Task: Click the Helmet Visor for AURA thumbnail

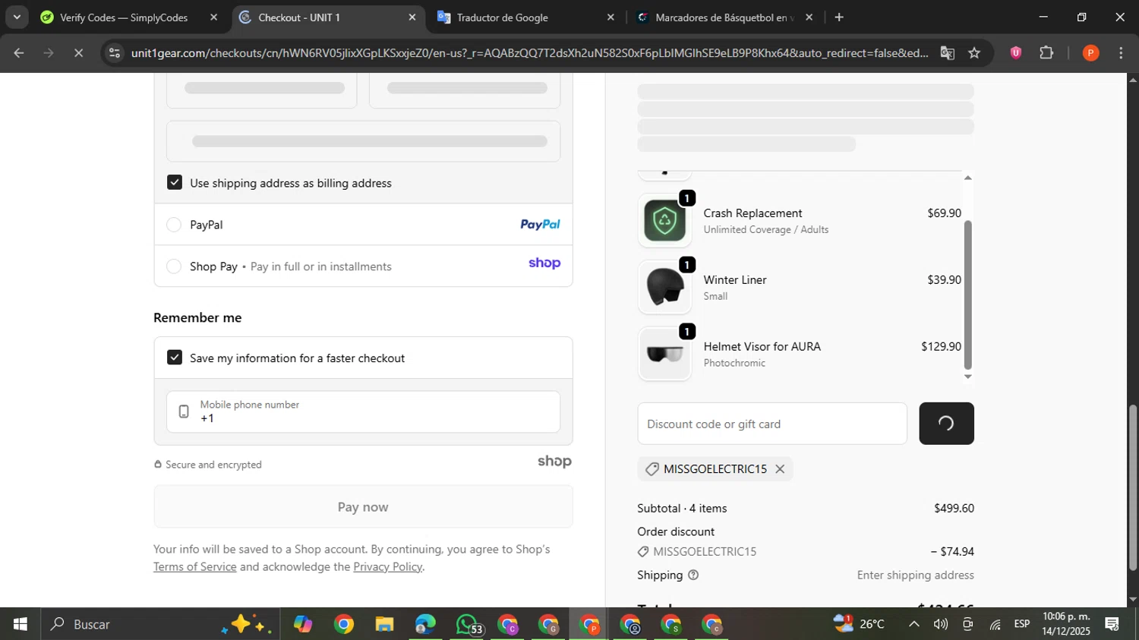Action: click(x=664, y=354)
